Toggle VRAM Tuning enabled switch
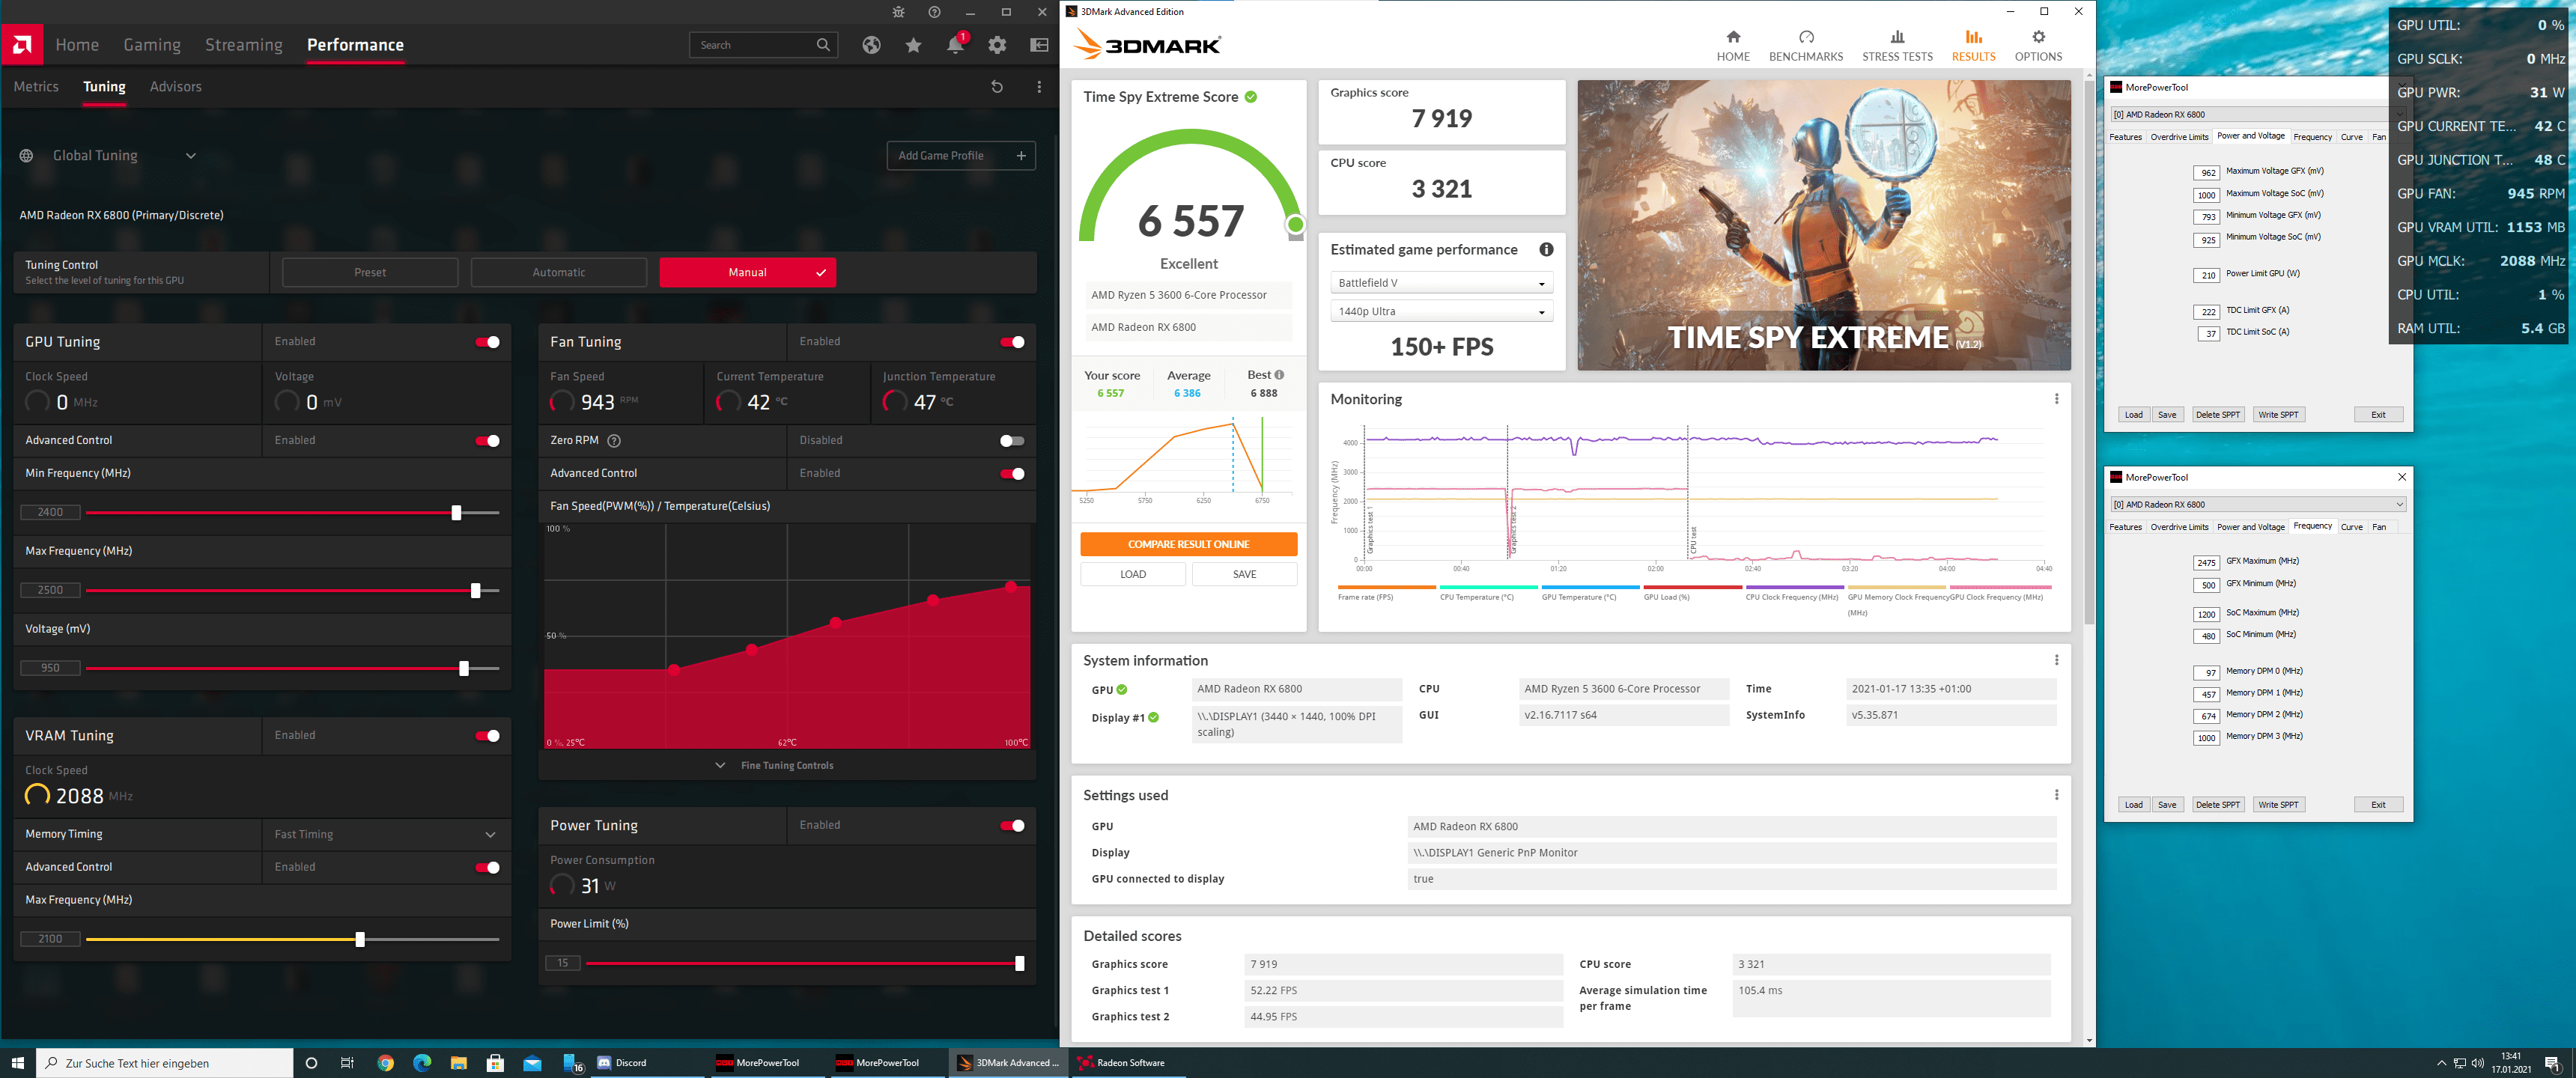This screenshot has height=1078, width=2576. click(487, 736)
